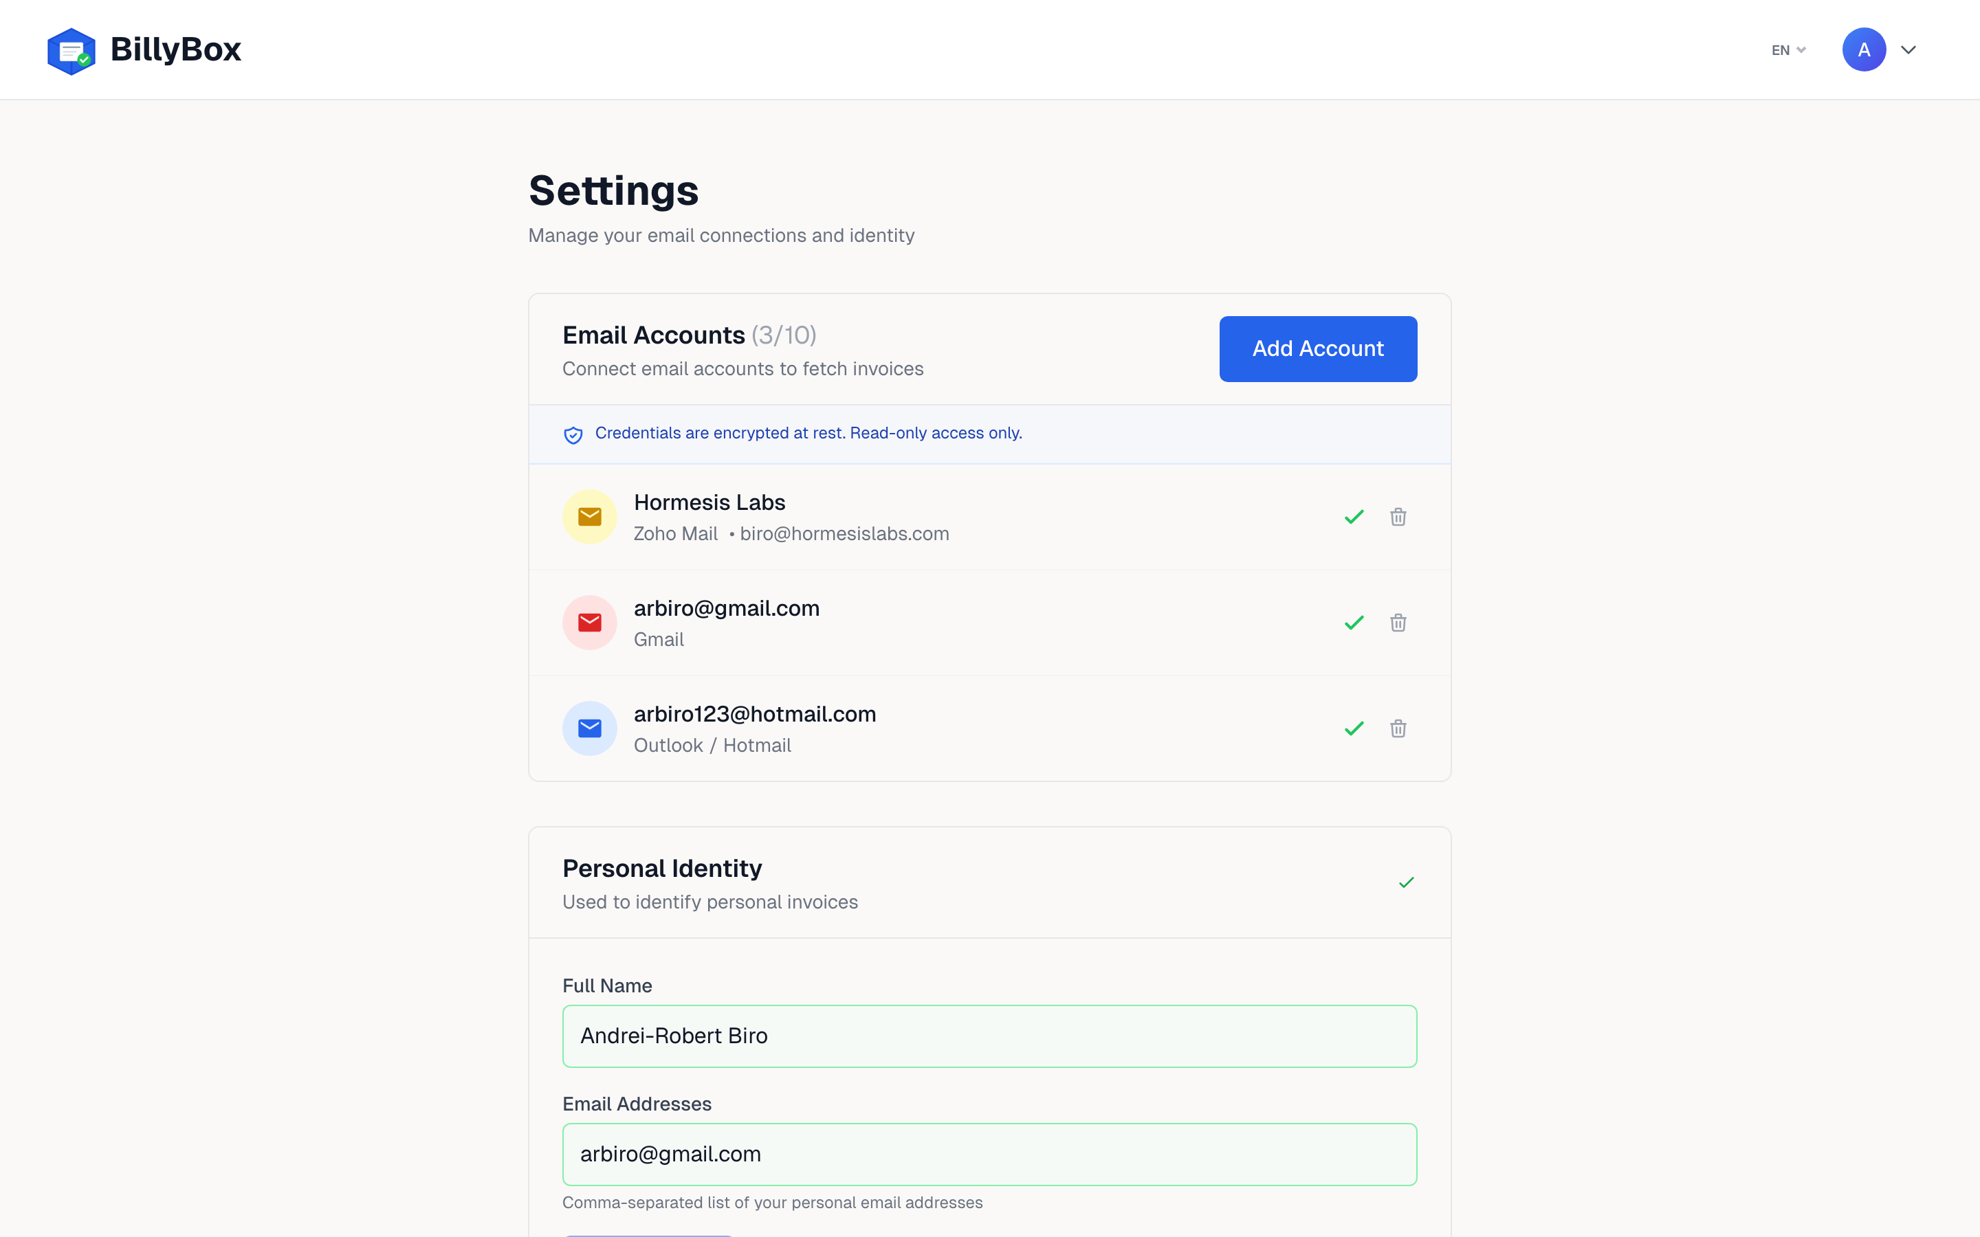Remove arbiro@gmail.com with its trash icon
Viewport: 1980px width, 1237px height.
pyautogui.click(x=1398, y=622)
